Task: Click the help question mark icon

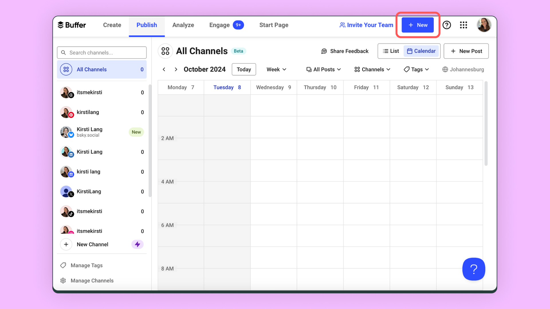Action: (x=447, y=25)
